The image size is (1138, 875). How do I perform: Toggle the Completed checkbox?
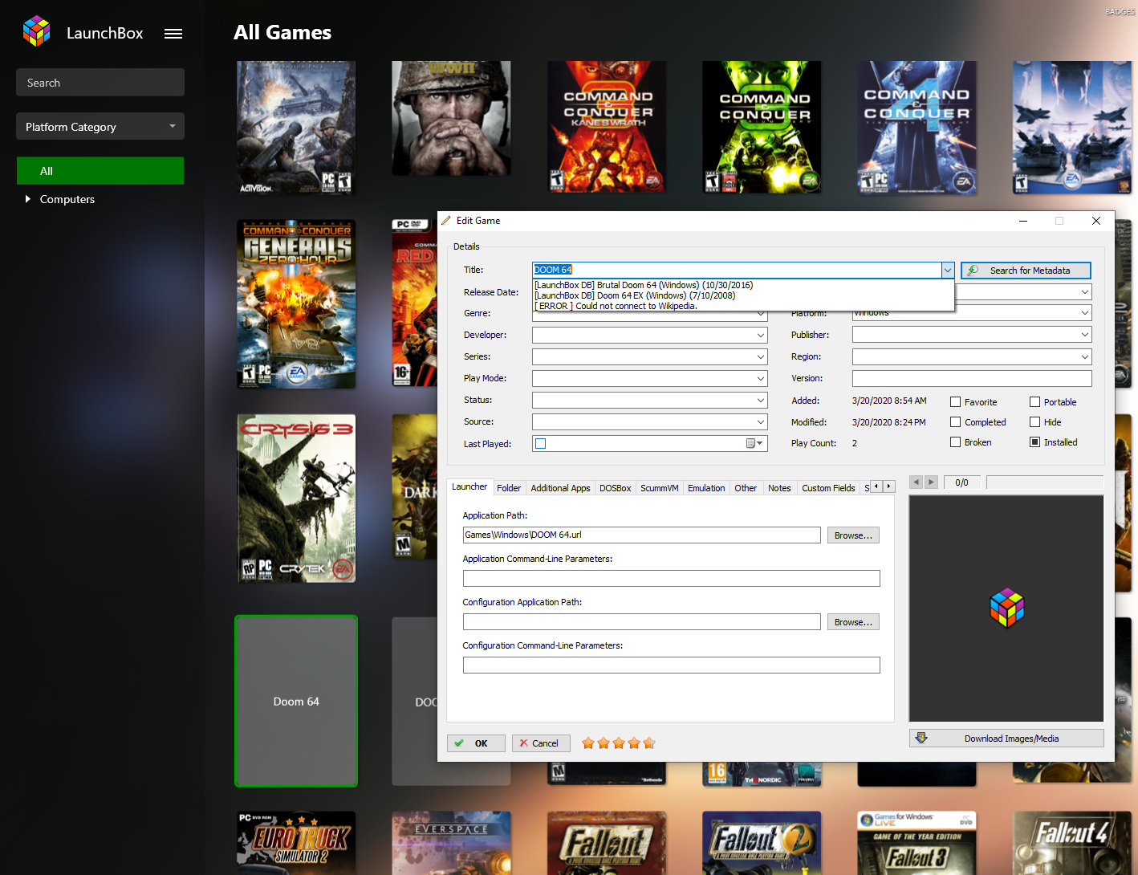click(x=955, y=422)
